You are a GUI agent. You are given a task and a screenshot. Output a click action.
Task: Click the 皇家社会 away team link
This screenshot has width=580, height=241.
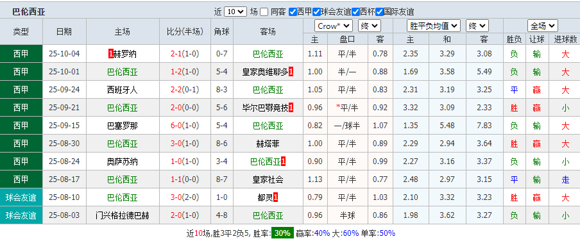(x=268, y=179)
